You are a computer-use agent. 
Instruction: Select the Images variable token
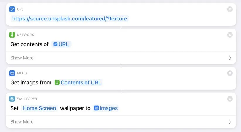[x=106, y=108]
